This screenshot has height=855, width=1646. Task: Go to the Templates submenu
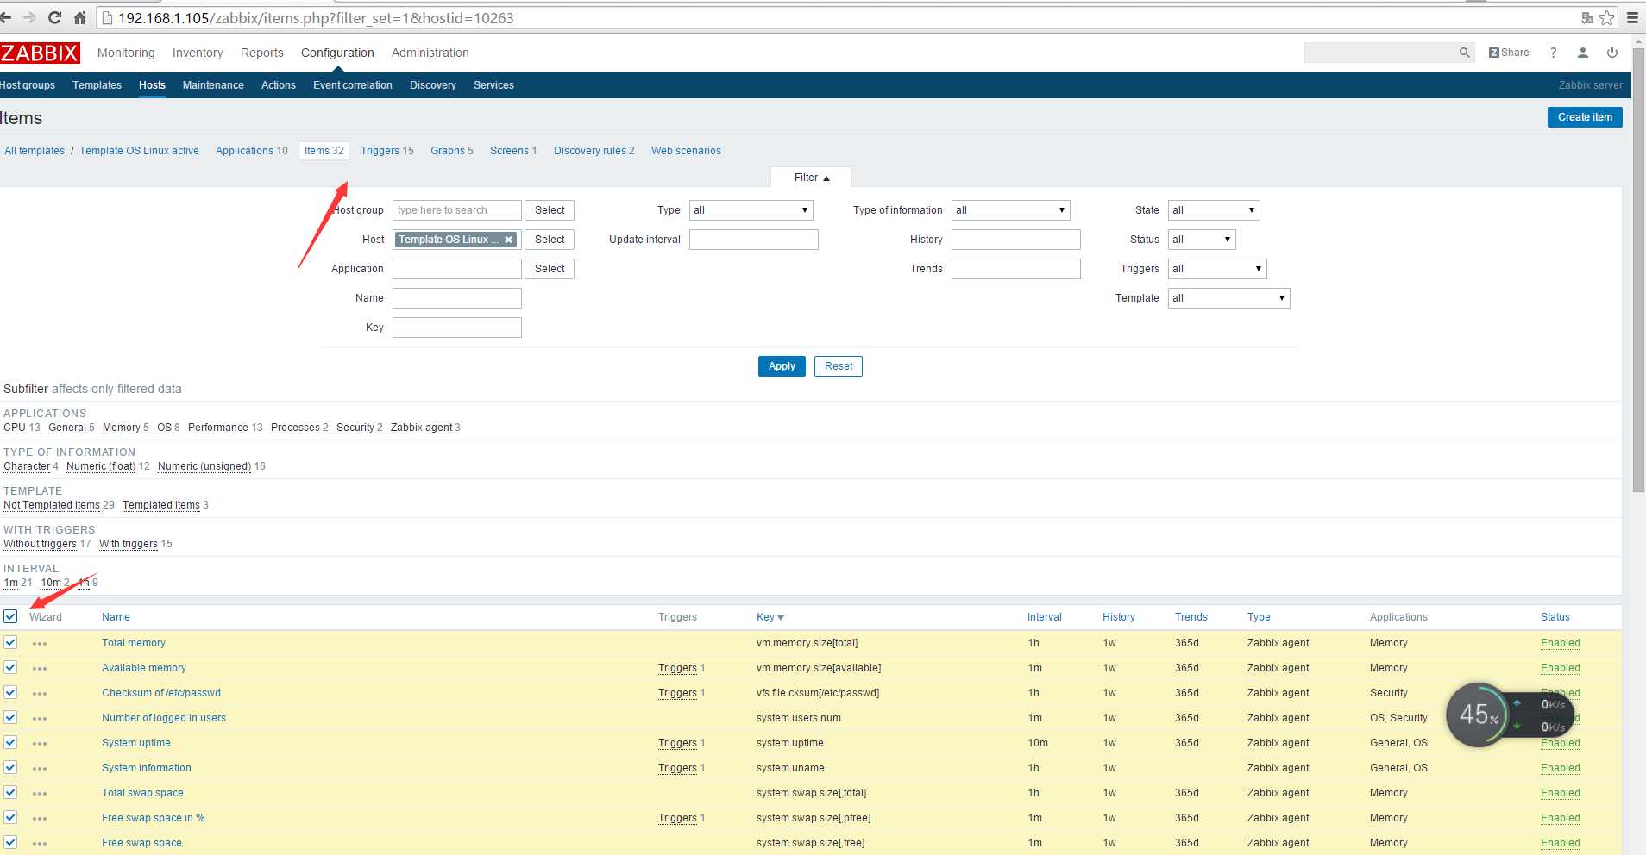[97, 85]
